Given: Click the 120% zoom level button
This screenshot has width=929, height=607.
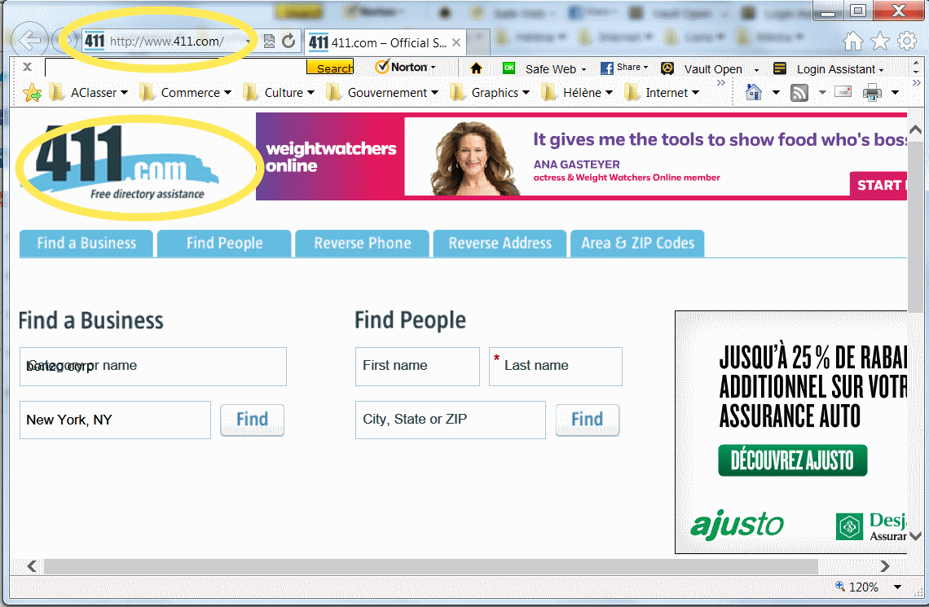Looking at the screenshot, I should [x=856, y=587].
